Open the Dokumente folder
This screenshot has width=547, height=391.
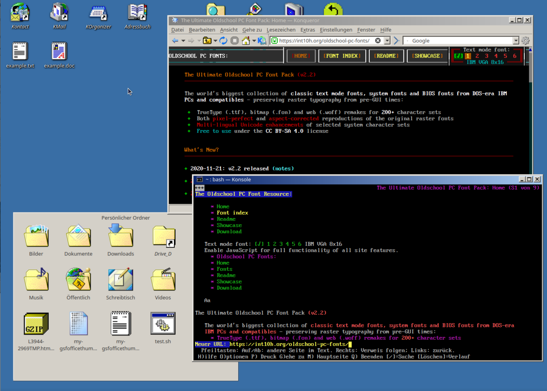pos(78,240)
